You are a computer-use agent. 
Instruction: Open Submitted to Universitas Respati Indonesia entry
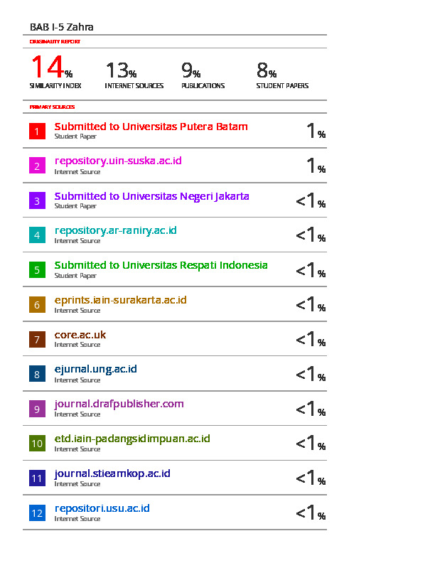tap(161, 265)
